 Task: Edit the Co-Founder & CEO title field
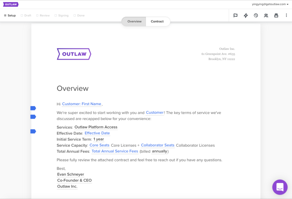pyautogui.click(x=74, y=180)
